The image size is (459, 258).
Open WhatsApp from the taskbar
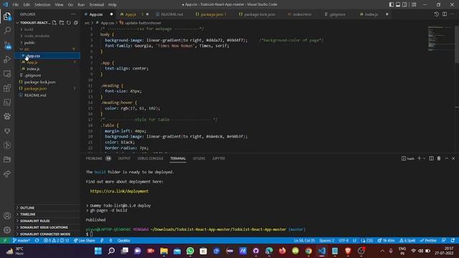190,251
